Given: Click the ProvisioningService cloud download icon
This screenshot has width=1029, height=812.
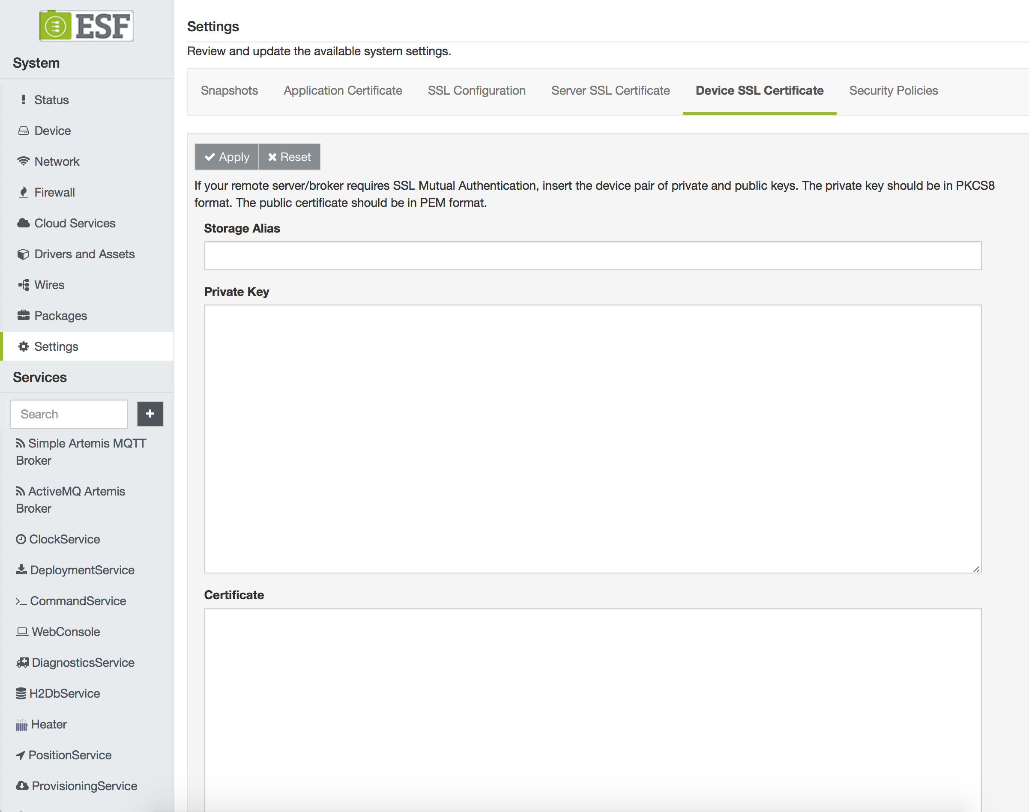Looking at the screenshot, I should 22,785.
